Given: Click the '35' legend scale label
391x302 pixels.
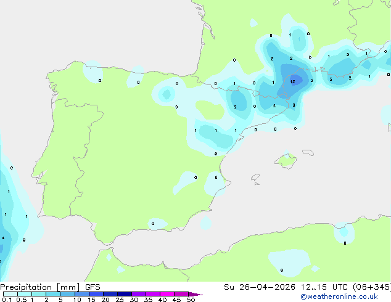Looking at the screenshot, I should [x=148, y=300].
